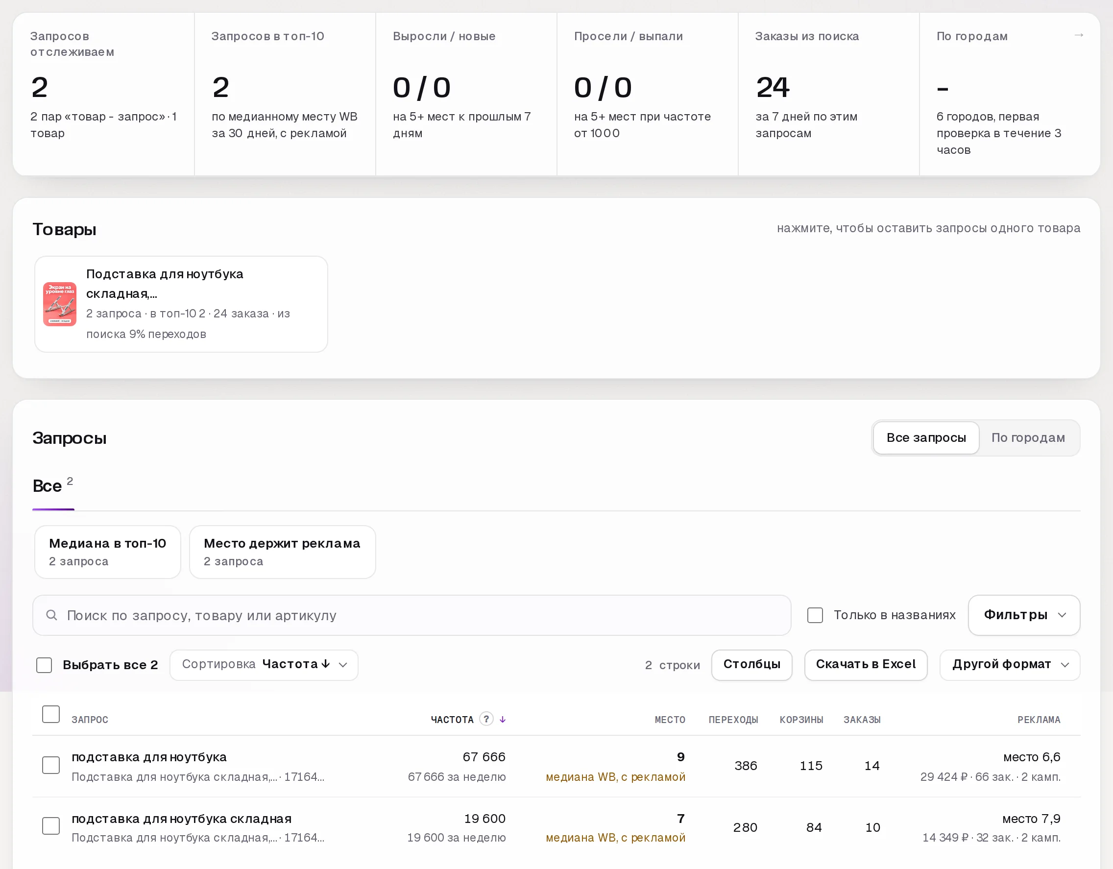
Task: Sort by the Реклама column header
Action: tap(1039, 720)
